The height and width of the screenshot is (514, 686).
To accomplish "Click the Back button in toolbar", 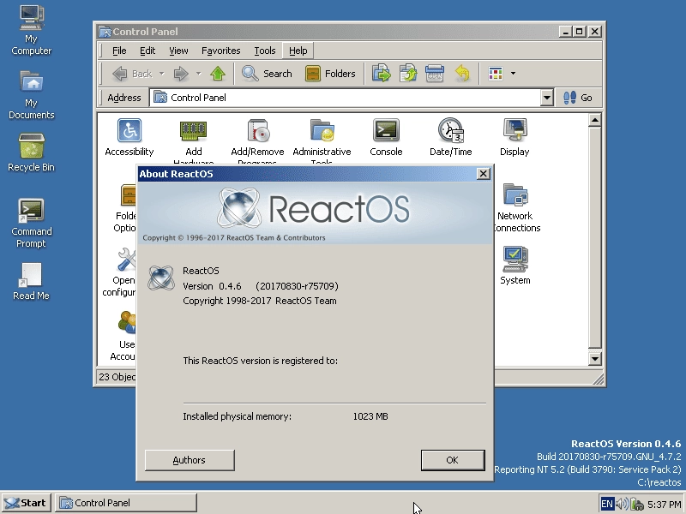I will (133, 74).
